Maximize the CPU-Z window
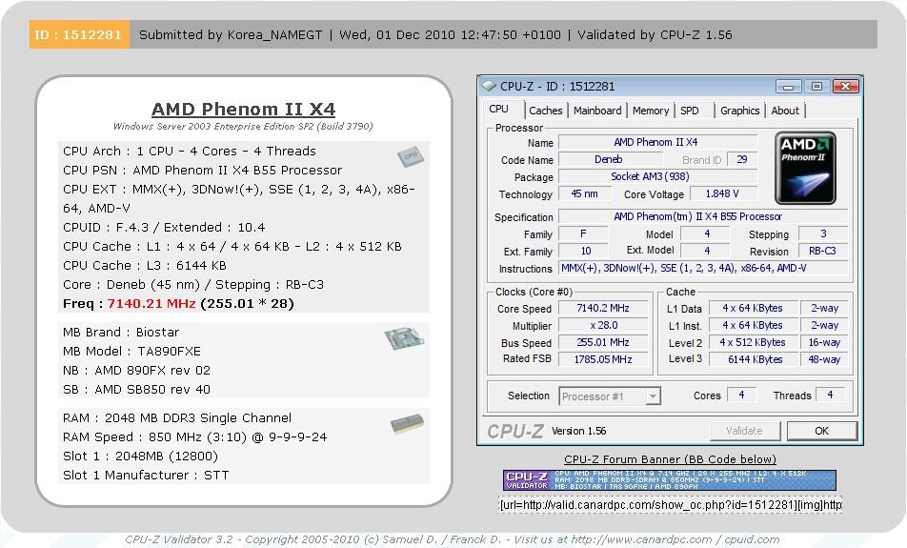The width and height of the screenshot is (907, 548). coord(816,86)
